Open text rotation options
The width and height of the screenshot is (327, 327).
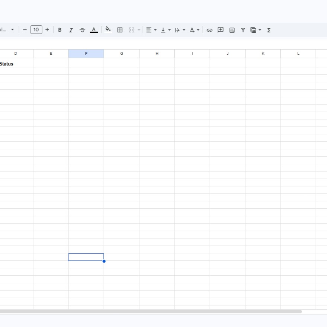point(192,30)
